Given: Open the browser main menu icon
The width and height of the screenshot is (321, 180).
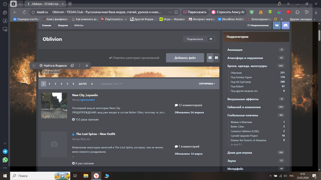Looking at the screenshot, I should coord(288,4).
